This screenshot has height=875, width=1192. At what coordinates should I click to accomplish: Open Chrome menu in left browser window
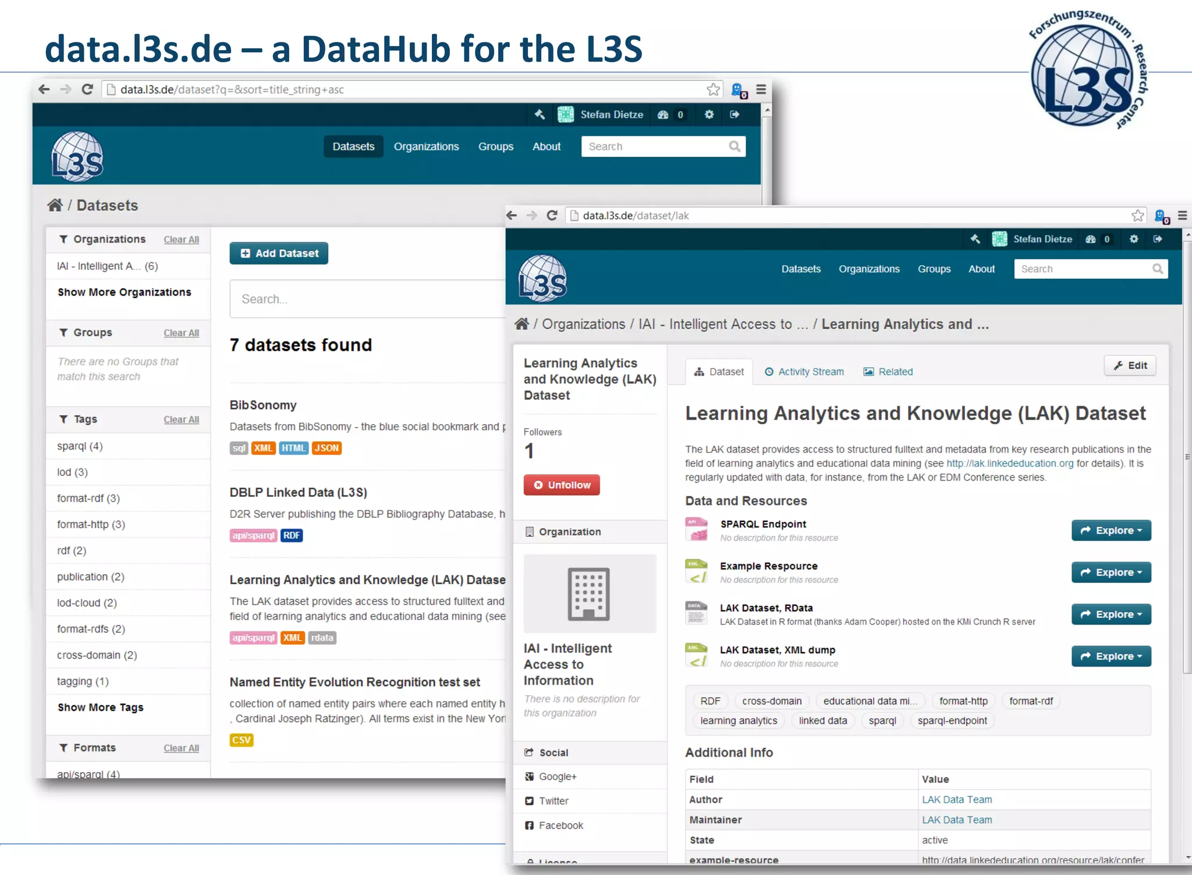coord(761,89)
